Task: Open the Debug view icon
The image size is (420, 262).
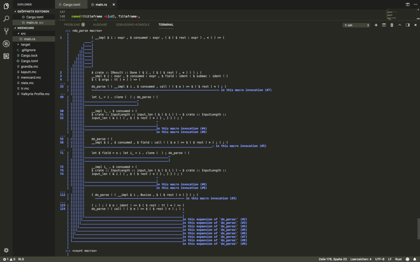Action: click(6, 44)
